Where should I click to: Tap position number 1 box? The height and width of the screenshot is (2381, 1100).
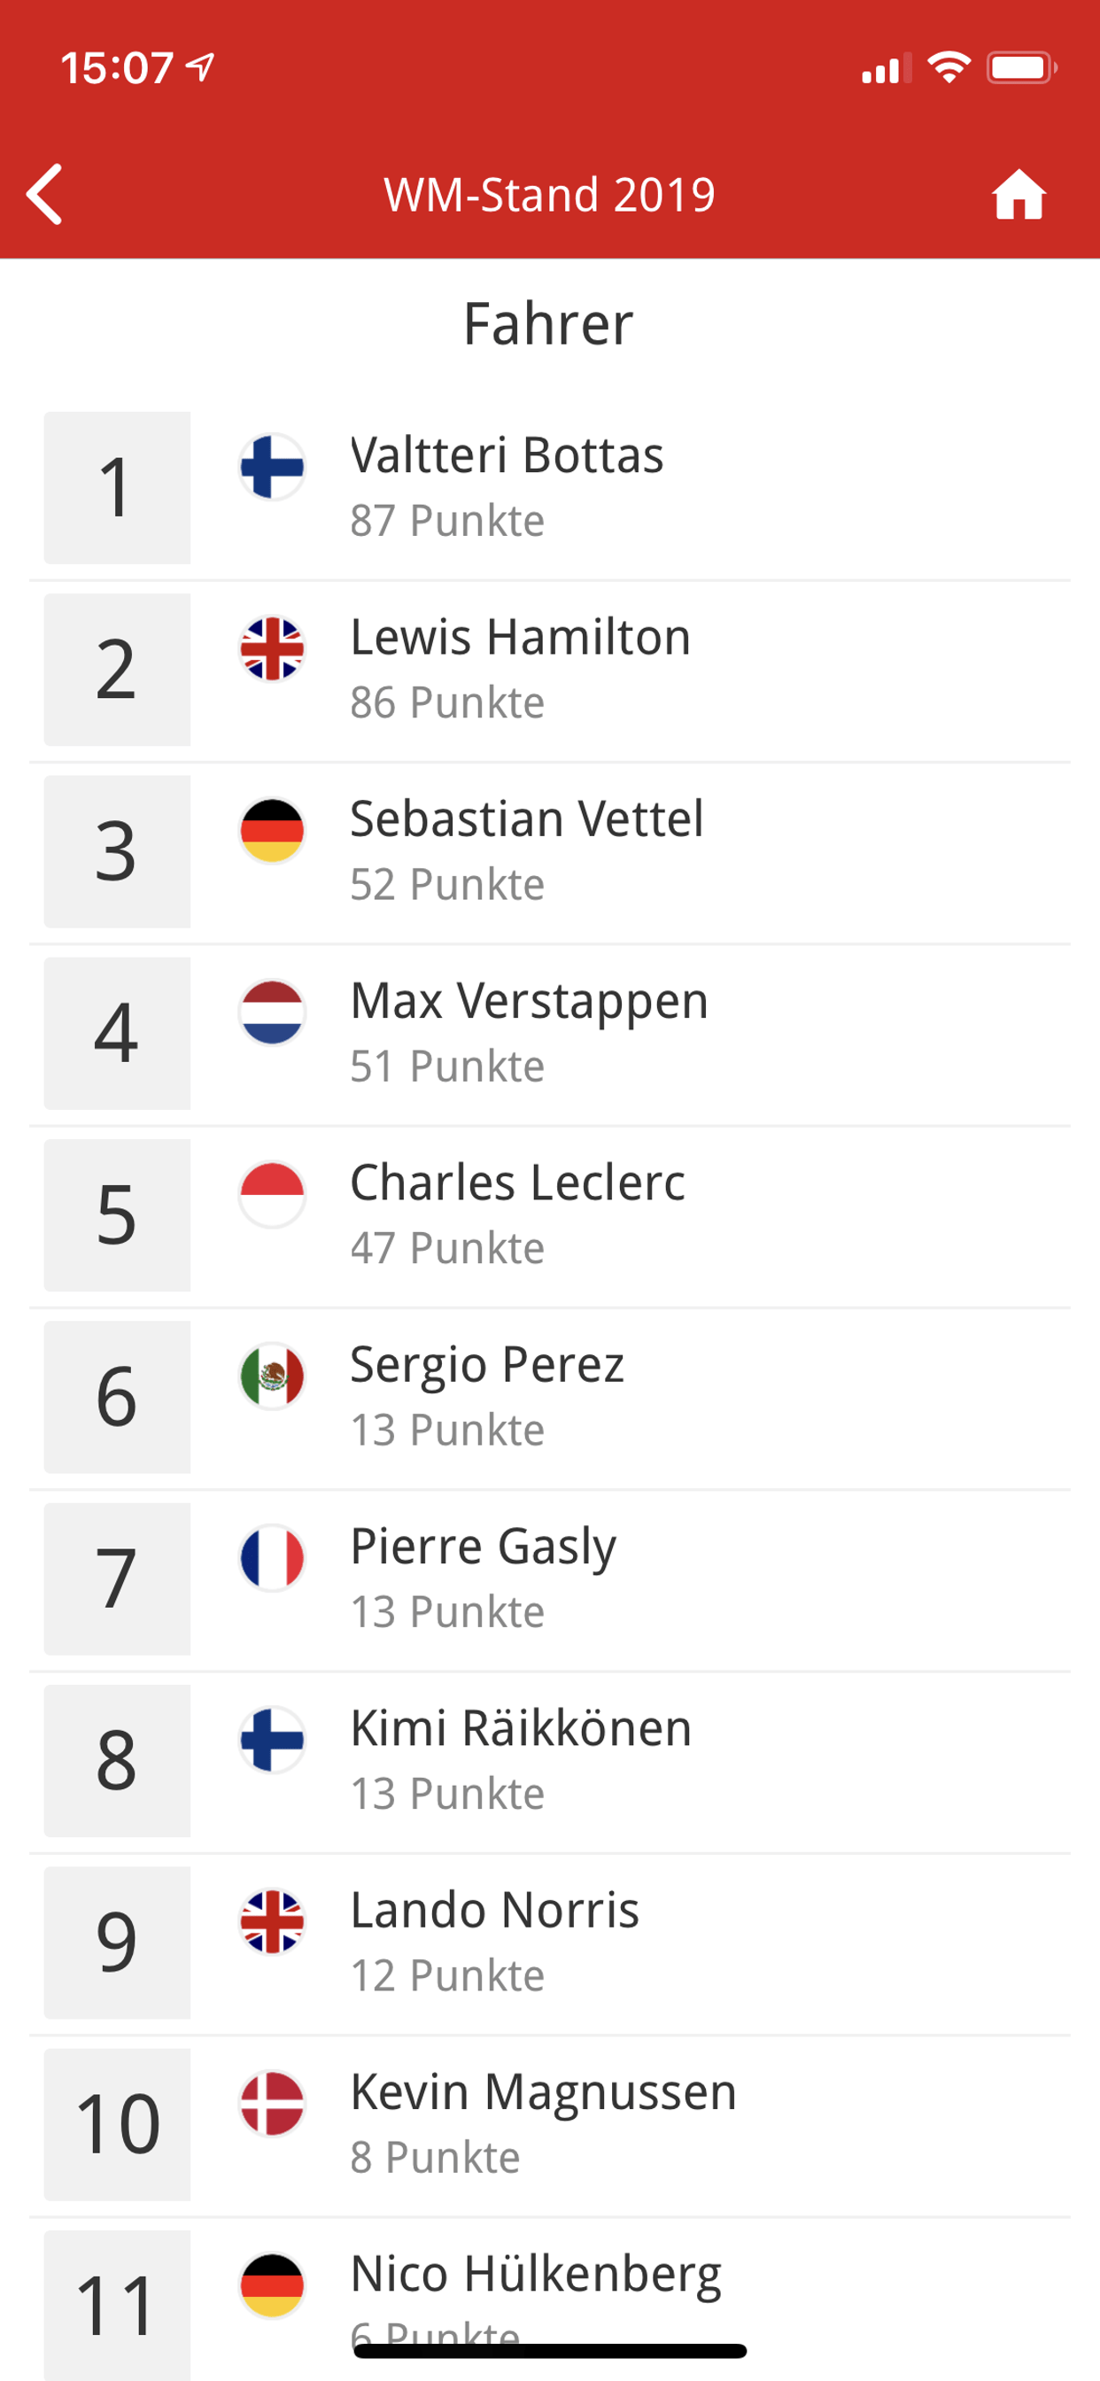[x=118, y=488]
